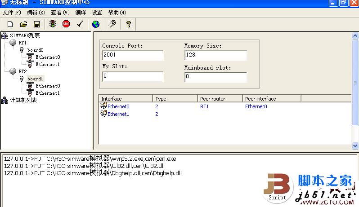Start simulation with the traffic light icon
Viewport: 359px width, 207px height.
click(53, 24)
